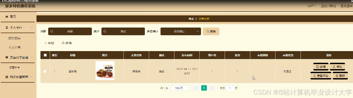Click the 共 1 条 total count text
Screen dimensions: 353x98
164,88
